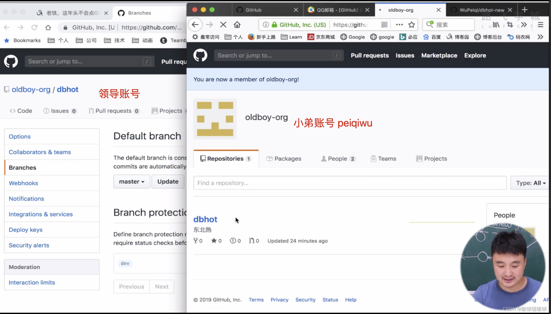Open the Type: All filter dropdown

(530, 183)
